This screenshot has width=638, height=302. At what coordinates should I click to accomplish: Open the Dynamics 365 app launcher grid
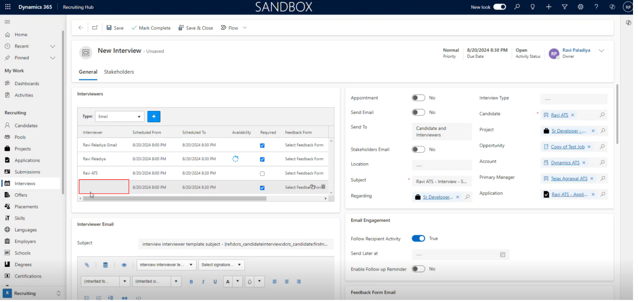8,7
